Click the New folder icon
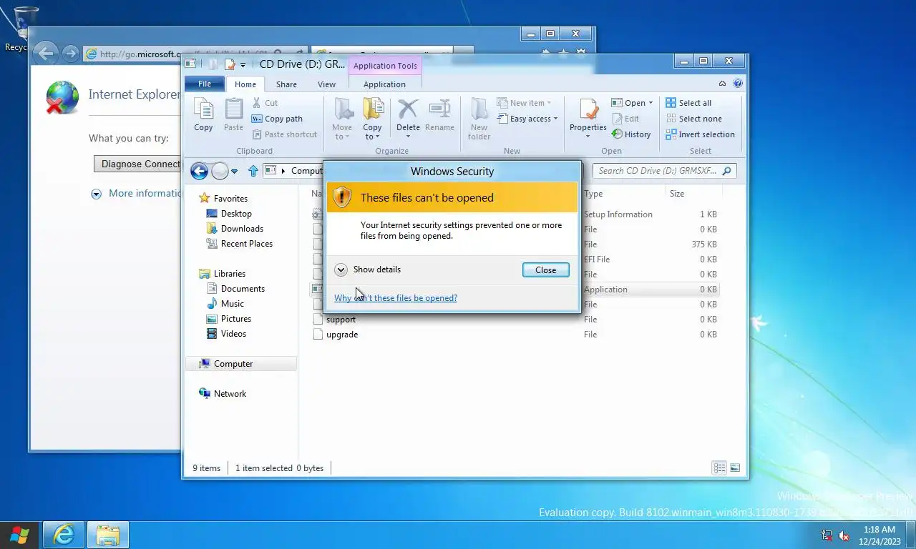 [x=479, y=119]
